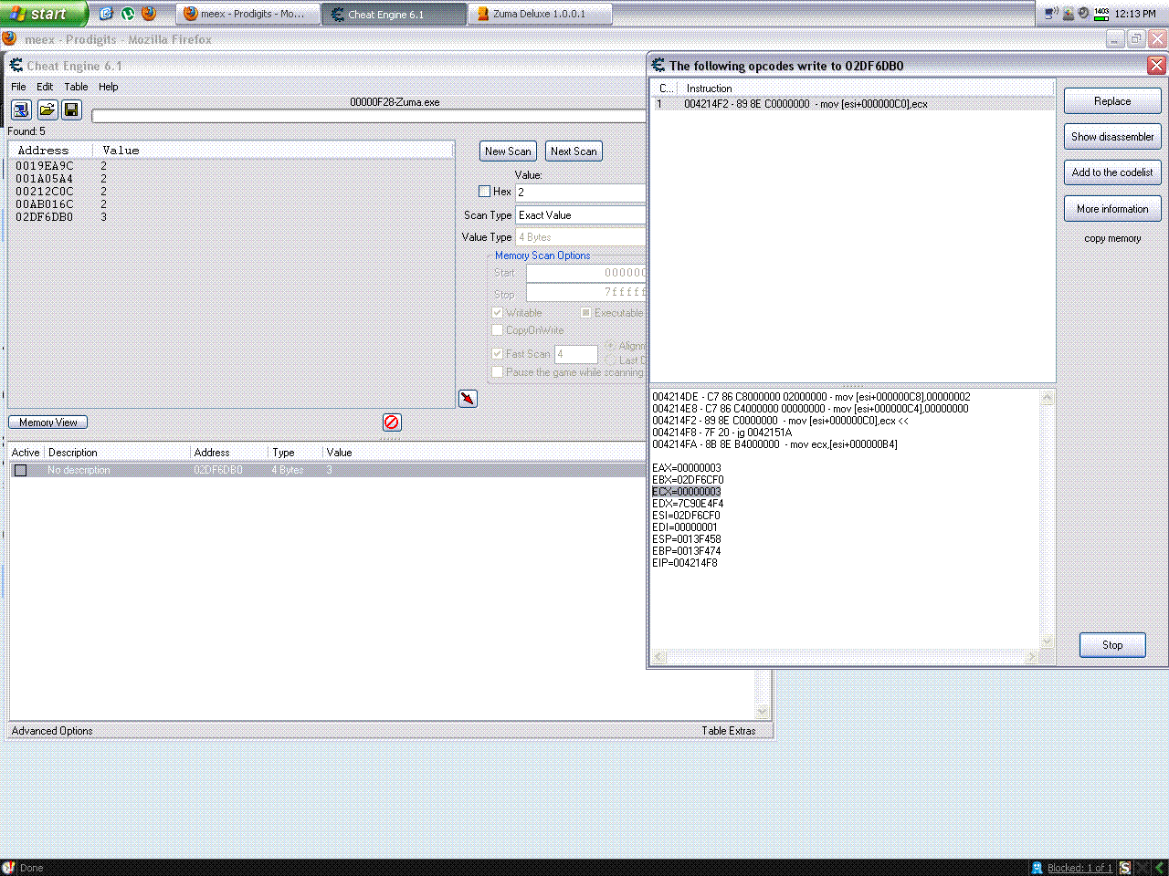The image size is (1169, 876).
Task: Open the Edit menu
Action: coord(45,87)
